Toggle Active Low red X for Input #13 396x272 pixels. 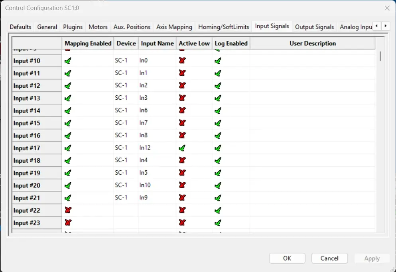(x=182, y=98)
